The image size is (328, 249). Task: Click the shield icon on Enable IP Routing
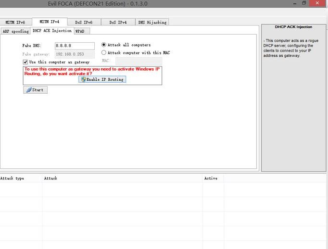coord(84,79)
